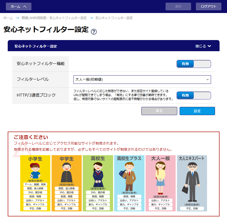The image size is (227, 222).
Task: Go to ホーム breadcrumb link
Action: pos(8,18)
